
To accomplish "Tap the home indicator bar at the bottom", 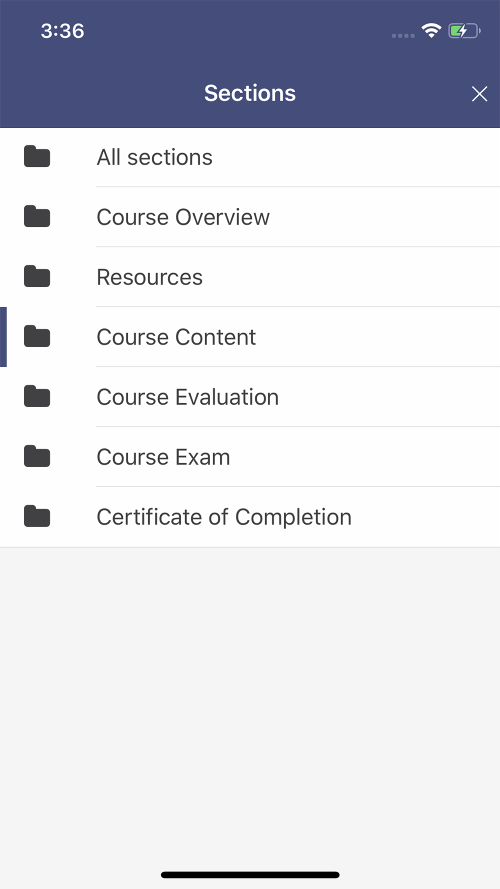I will pyautogui.click(x=250, y=875).
